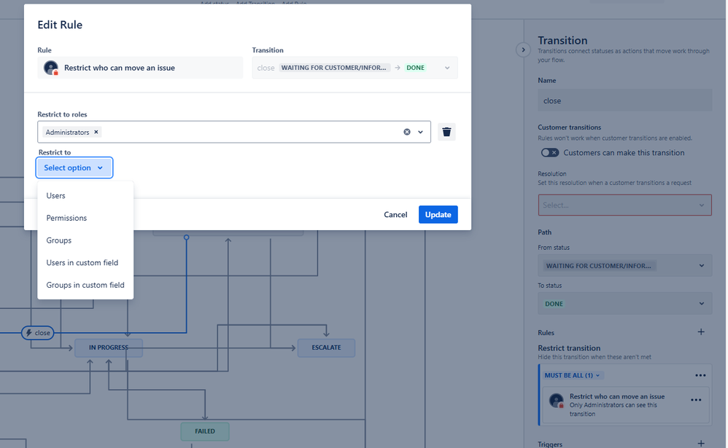Add a new rule with plus icon
The image size is (728, 448).
(x=701, y=332)
